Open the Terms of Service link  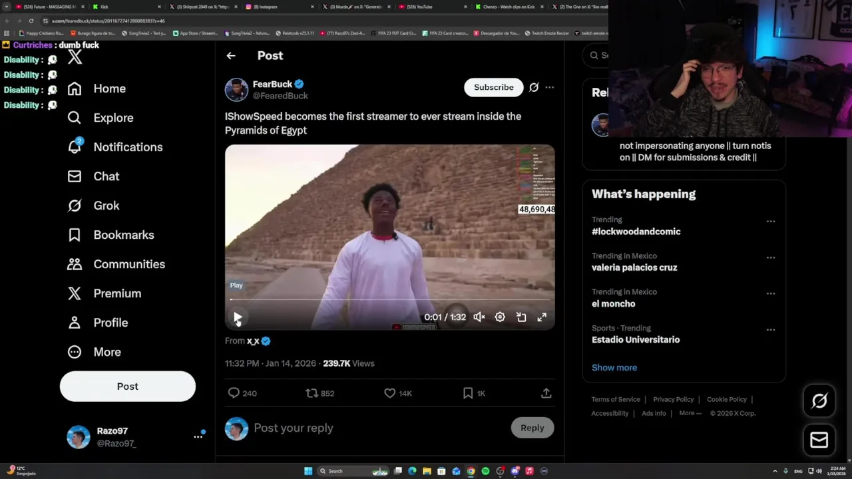click(616, 399)
